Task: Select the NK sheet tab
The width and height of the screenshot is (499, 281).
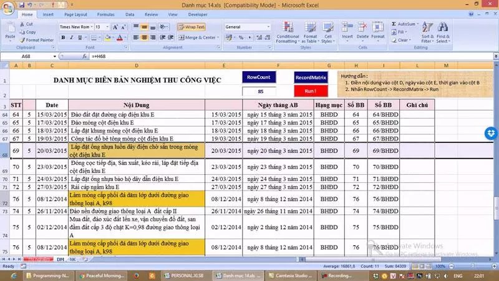Action: [x=72, y=260]
